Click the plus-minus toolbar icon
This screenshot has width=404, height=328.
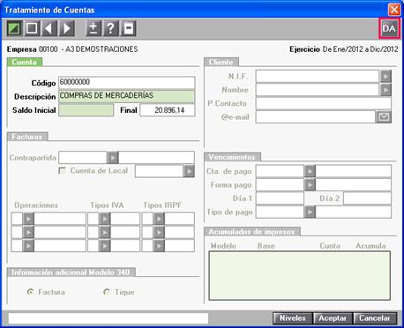[94, 28]
